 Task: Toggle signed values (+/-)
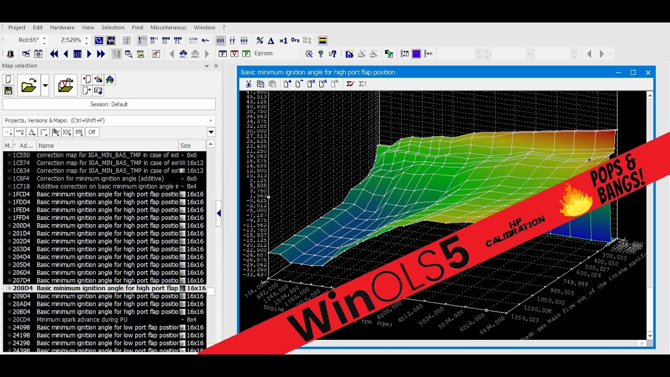click(x=205, y=40)
